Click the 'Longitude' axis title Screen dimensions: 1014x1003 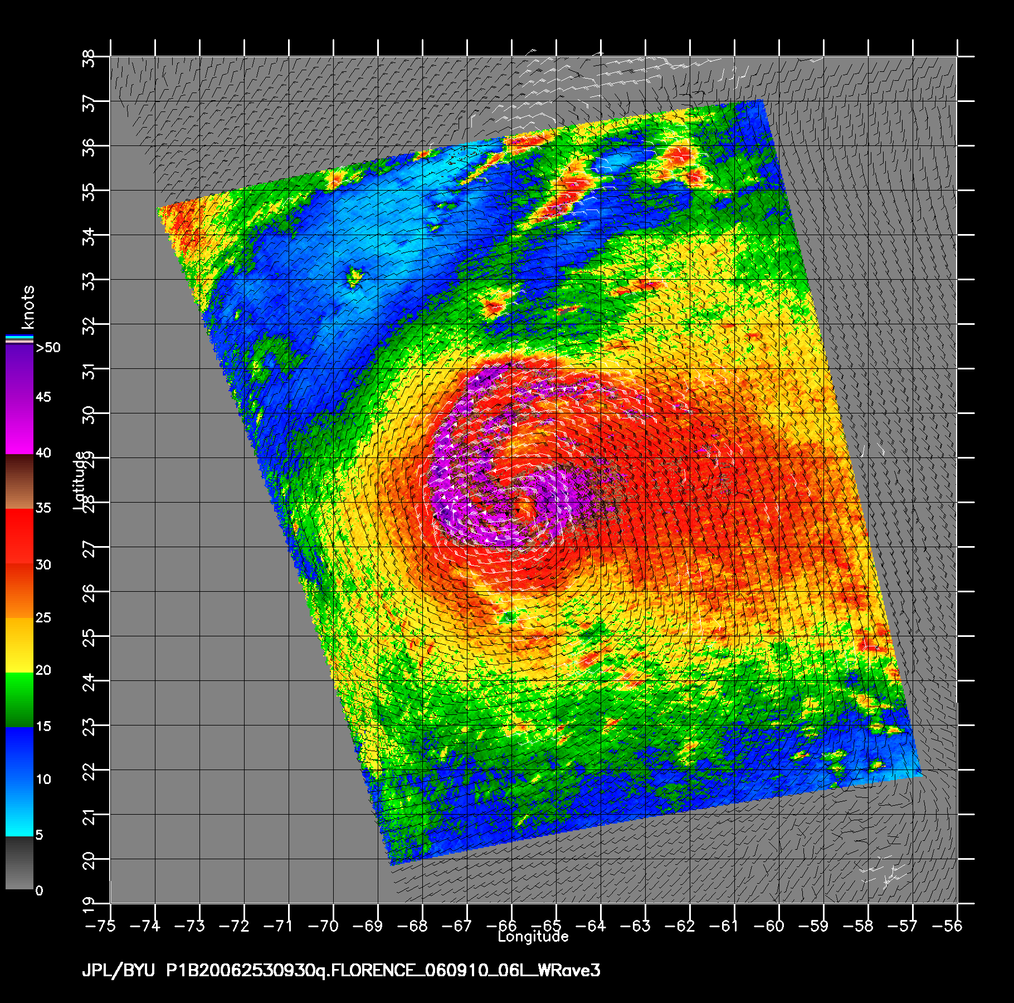coord(533,937)
